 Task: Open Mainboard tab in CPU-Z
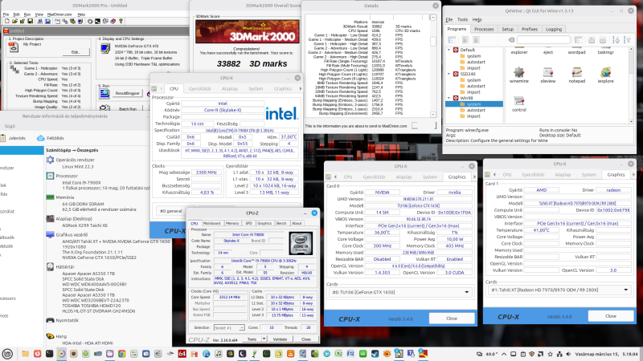(211, 223)
